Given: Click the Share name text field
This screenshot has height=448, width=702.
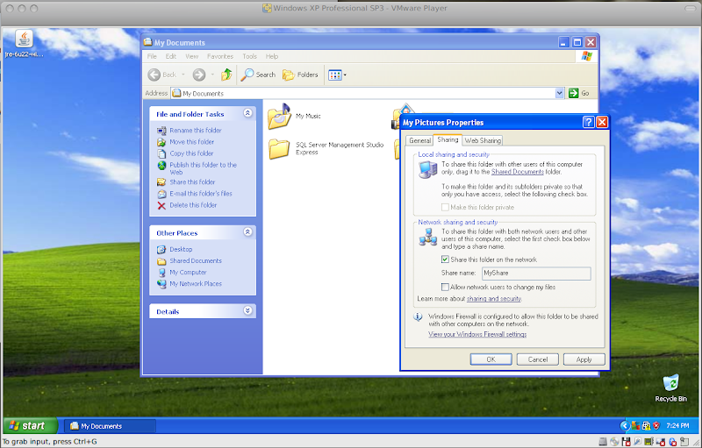Looking at the screenshot, I should pos(536,274).
